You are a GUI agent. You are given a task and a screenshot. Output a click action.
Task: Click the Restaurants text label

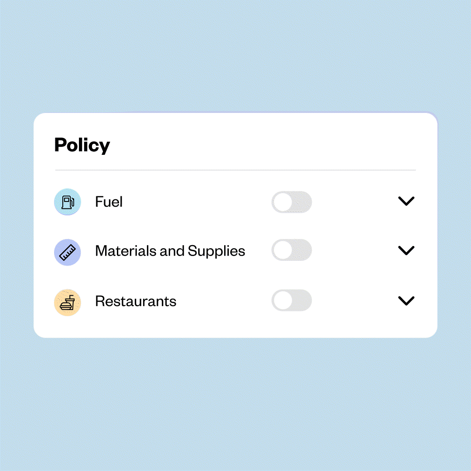coord(136,301)
